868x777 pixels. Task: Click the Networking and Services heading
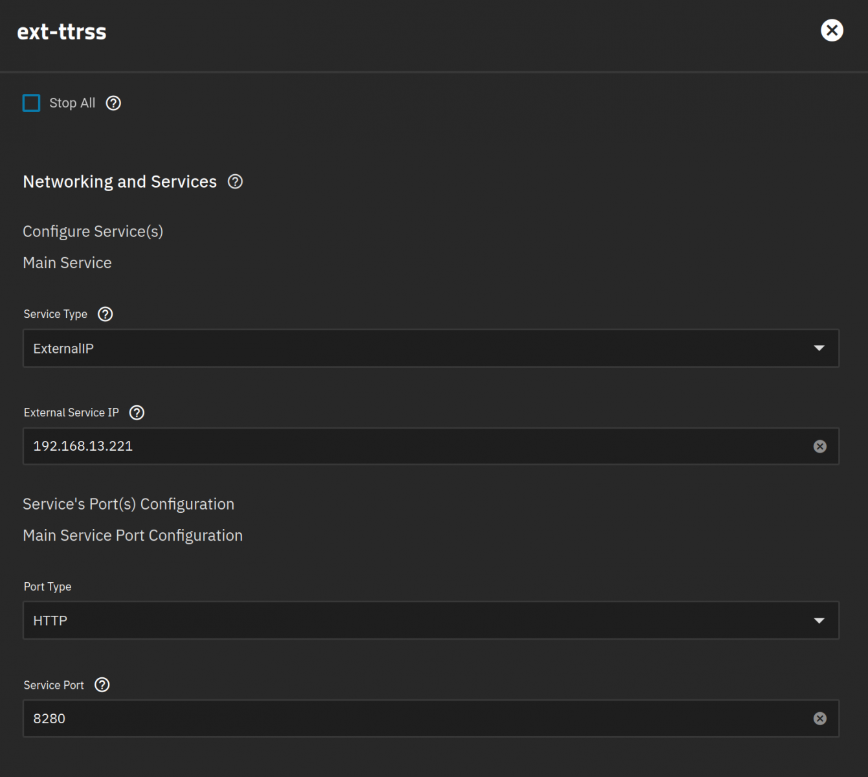[x=120, y=182]
